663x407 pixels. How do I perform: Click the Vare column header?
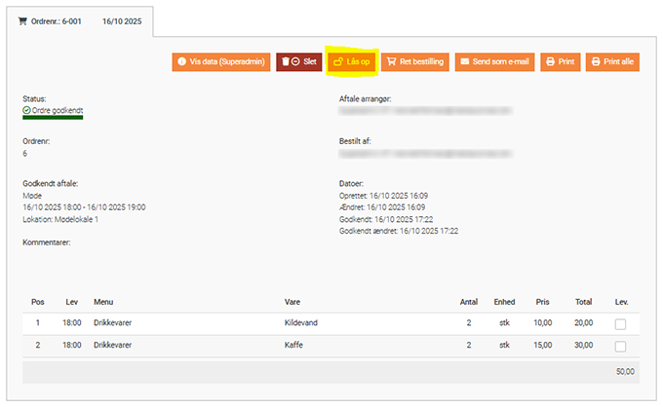(x=292, y=301)
